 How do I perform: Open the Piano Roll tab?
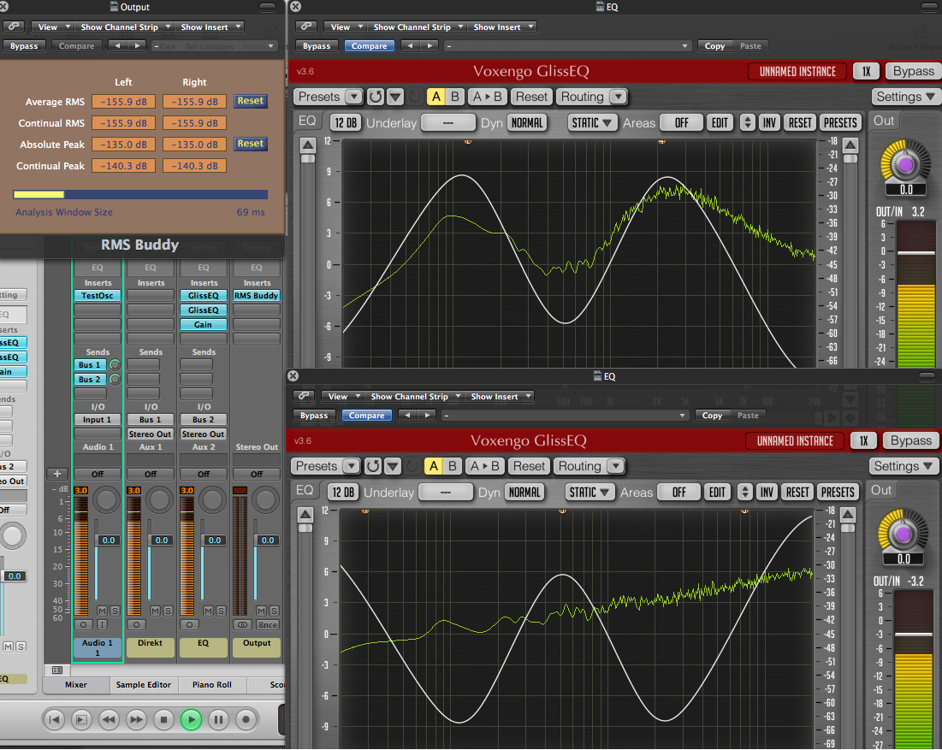pos(212,684)
